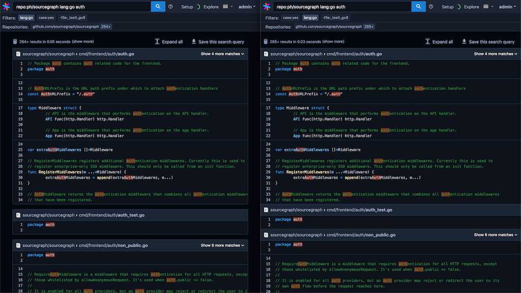This screenshot has height=293, width=521.
Task: Click the Sourcegraph logo in the left pane
Action: (6, 6)
